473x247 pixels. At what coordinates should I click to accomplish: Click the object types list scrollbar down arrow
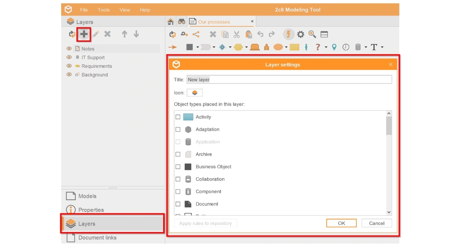pyautogui.click(x=389, y=212)
